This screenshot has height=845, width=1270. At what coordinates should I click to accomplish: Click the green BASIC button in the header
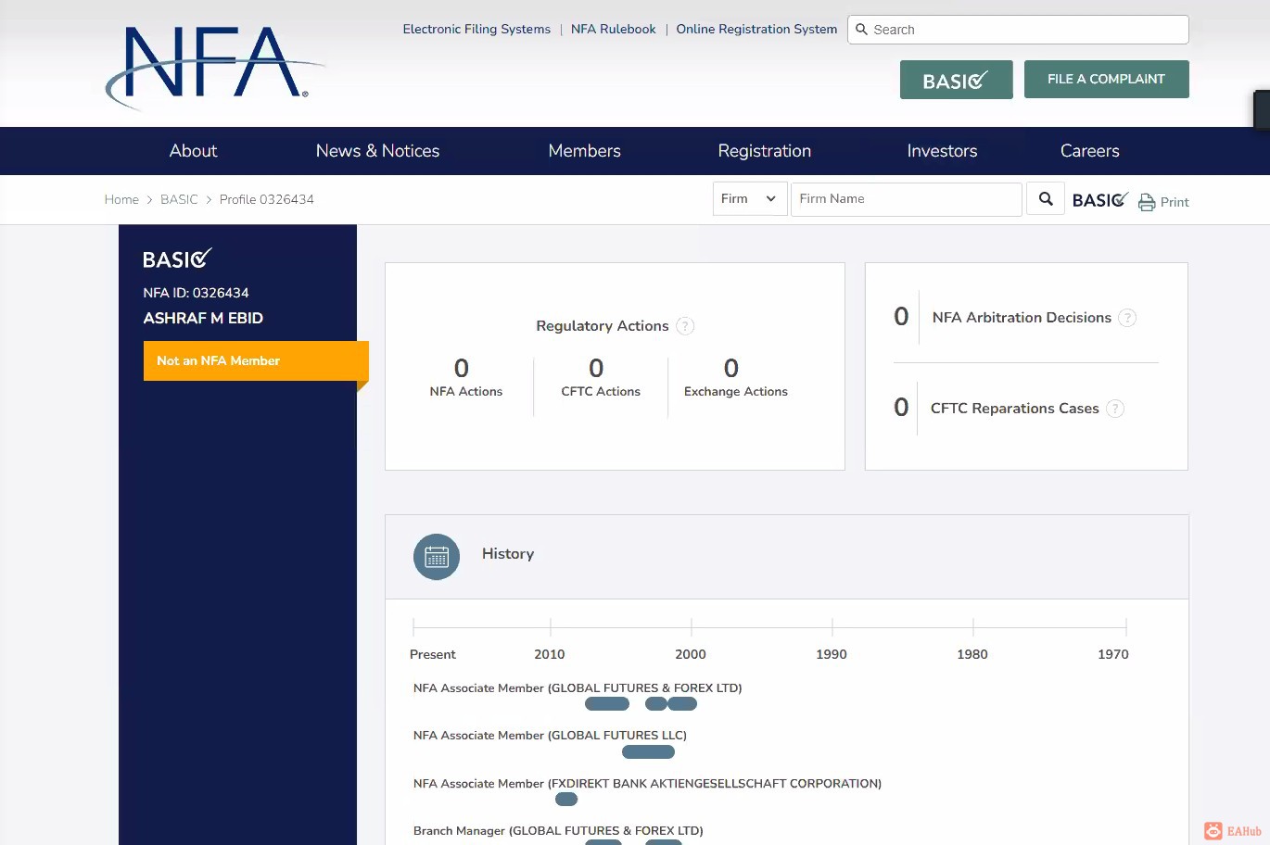pyautogui.click(x=956, y=80)
